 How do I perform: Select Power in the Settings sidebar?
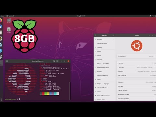[x=104, y=56]
